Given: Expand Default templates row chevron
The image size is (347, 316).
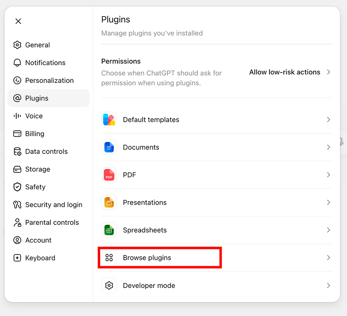Looking at the screenshot, I should pos(329,120).
